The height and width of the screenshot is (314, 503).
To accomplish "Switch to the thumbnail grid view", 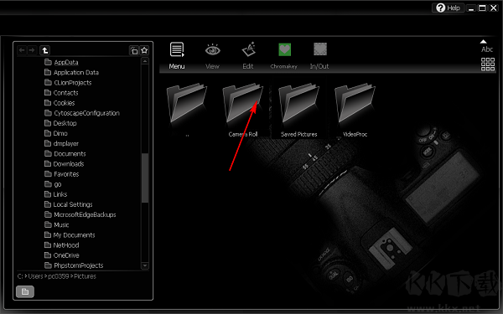I will click(x=488, y=64).
